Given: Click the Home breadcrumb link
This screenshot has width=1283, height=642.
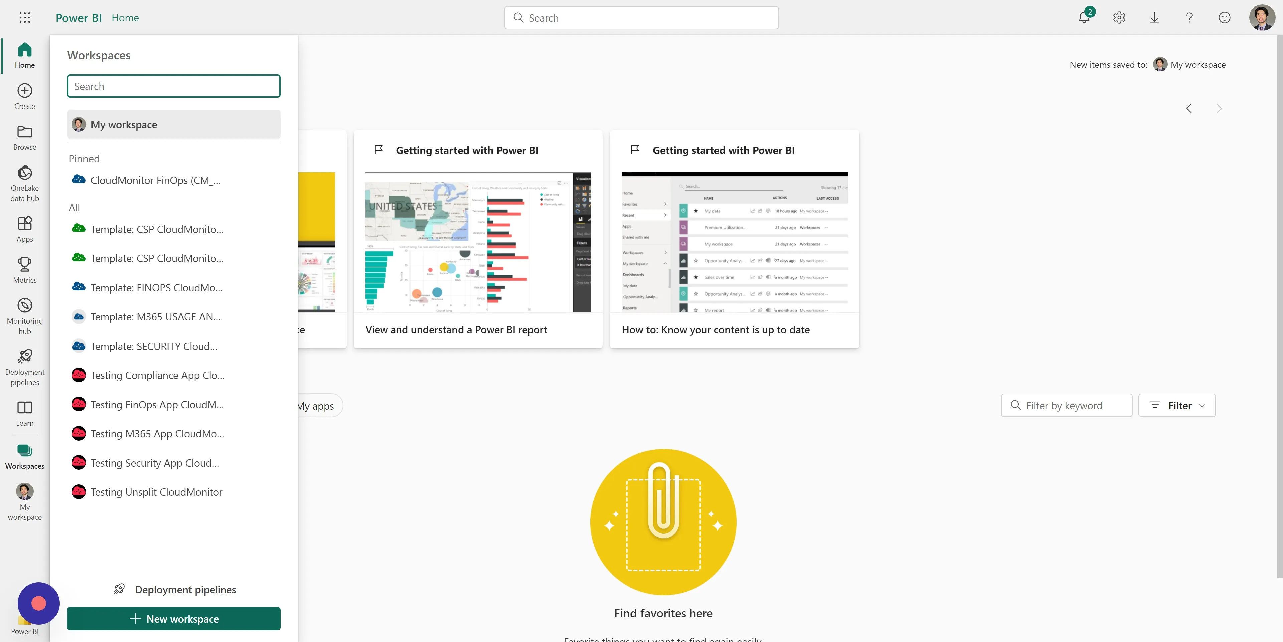Looking at the screenshot, I should click(125, 18).
